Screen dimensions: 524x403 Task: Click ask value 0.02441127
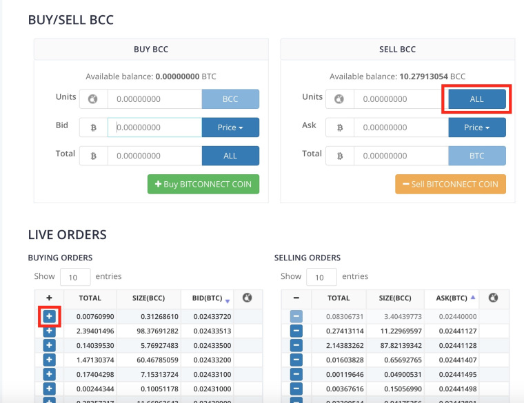tap(458, 331)
